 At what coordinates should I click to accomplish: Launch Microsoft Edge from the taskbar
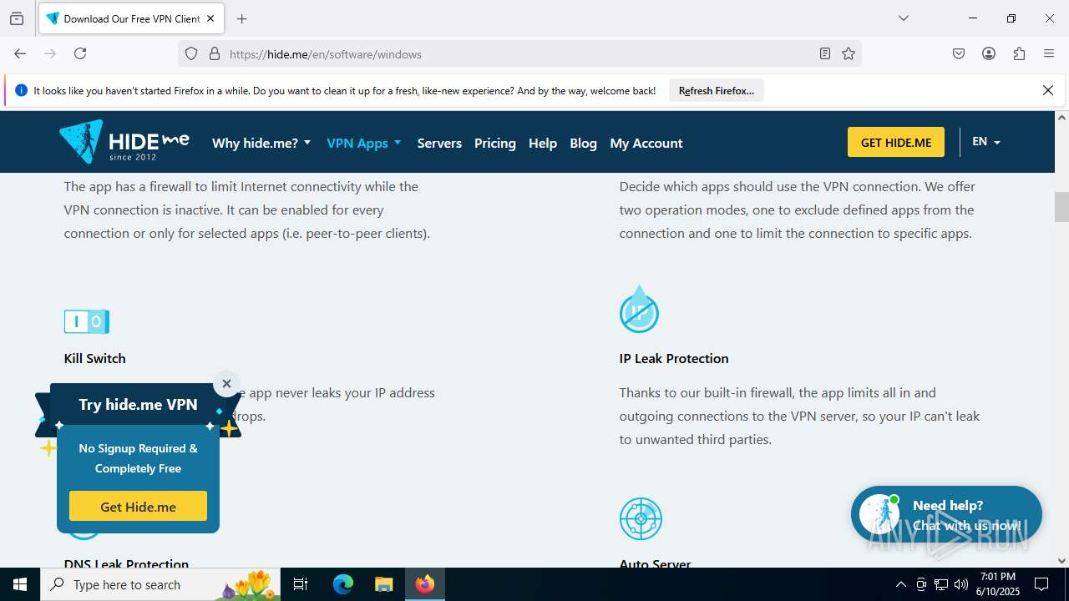[x=343, y=584]
